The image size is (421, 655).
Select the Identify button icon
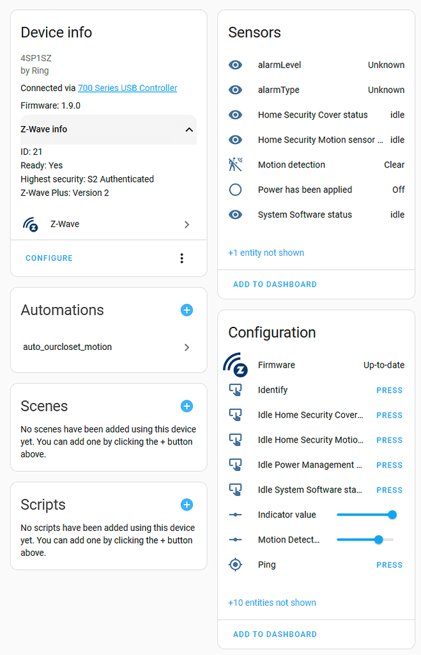tap(236, 390)
